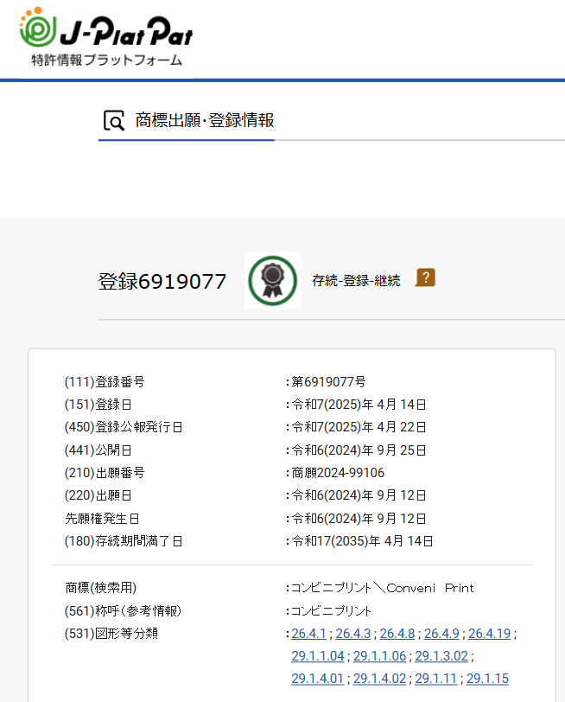Select gazette issue date 令和7(2025)年 4月 22日
Viewport: 565px width, 702px height.
pyautogui.click(x=359, y=427)
